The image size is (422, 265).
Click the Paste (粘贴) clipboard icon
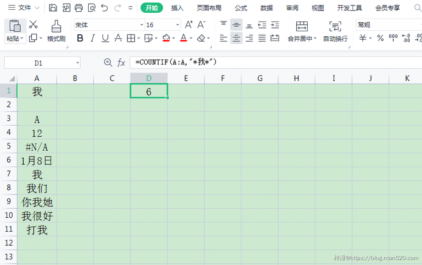[x=15, y=26]
